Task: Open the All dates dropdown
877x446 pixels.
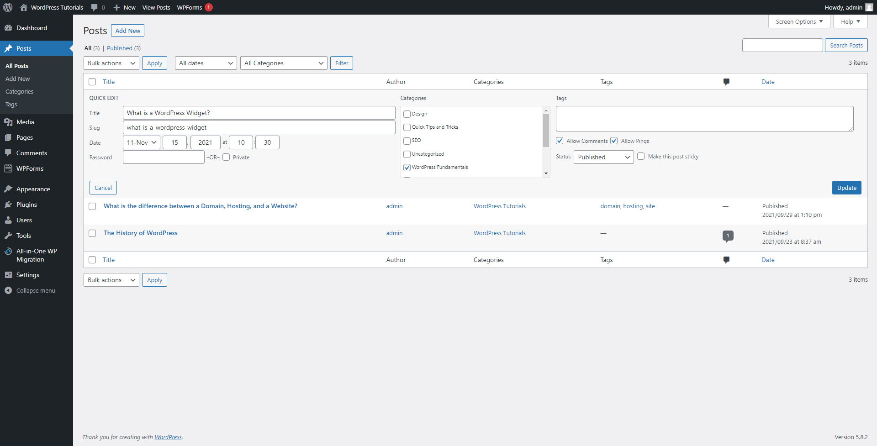Action: [206, 63]
